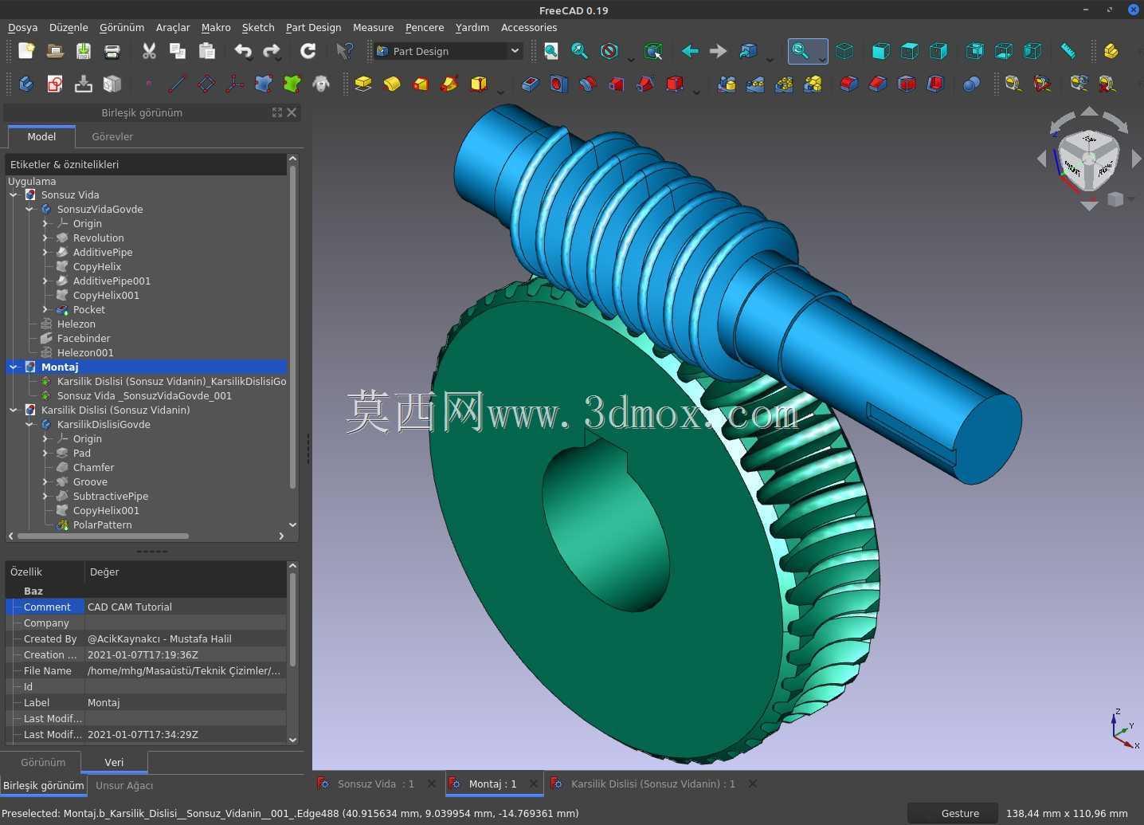Viewport: 1144px width, 825px height.
Task: Expand the Groove tree item
Action: coord(45,481)
